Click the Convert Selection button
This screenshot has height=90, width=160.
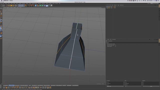(x=75, y=85)
